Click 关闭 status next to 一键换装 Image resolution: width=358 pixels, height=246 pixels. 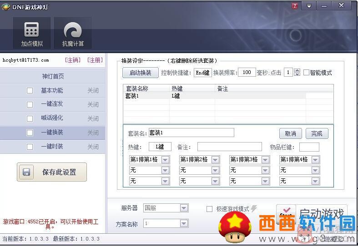pyautogui.click(x=93, y=133)
